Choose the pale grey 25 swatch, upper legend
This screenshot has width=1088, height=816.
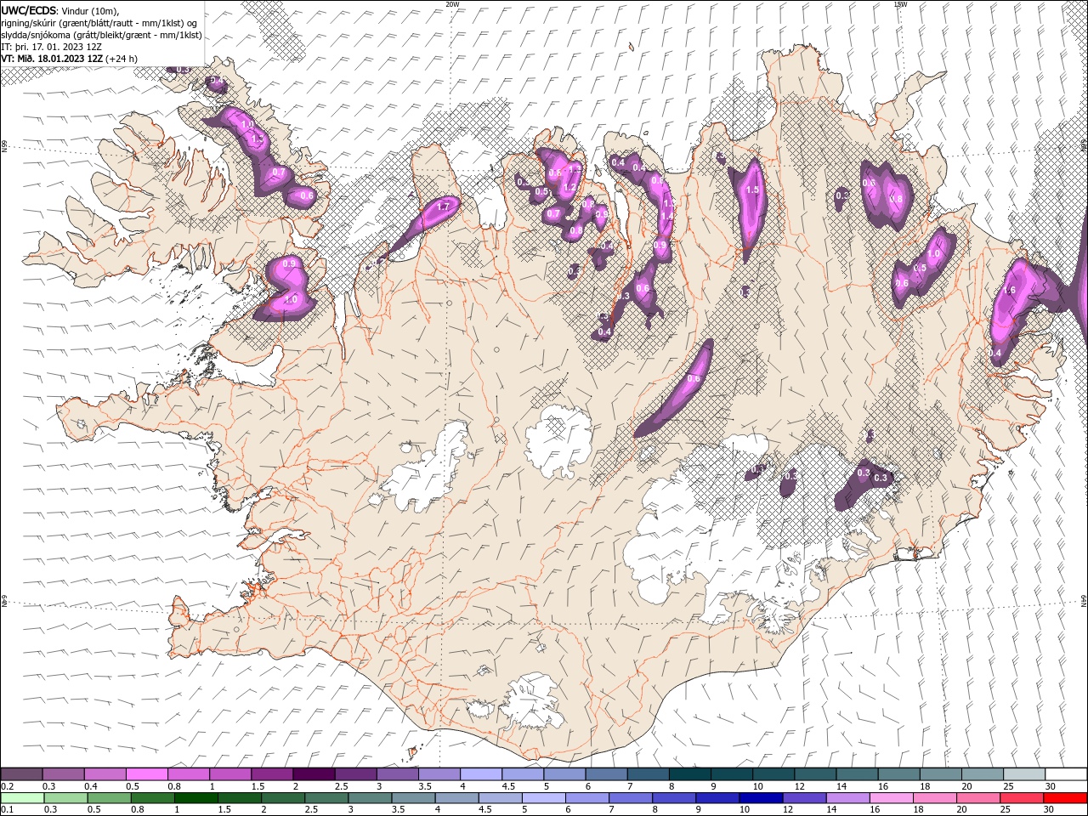[x=1023, y=774]
